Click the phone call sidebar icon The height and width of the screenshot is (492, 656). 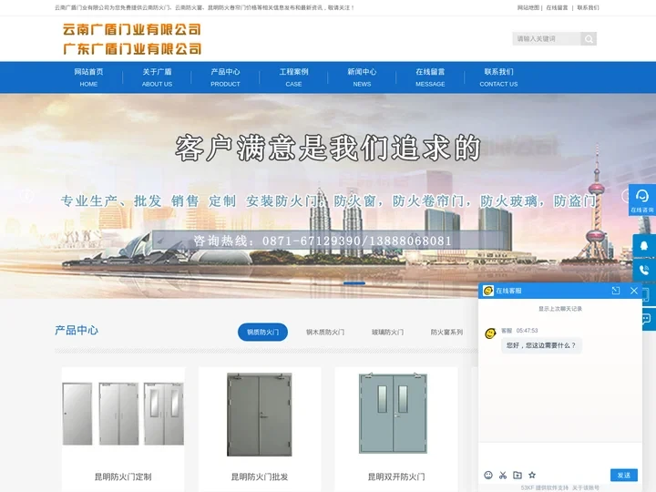(644, 271)
